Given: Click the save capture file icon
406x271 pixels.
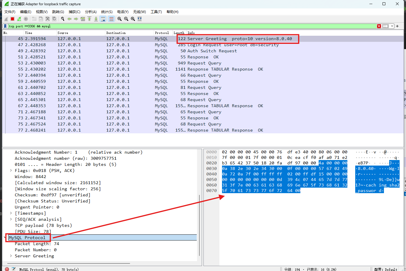Looking at the screenshot, I should [41, 19].
